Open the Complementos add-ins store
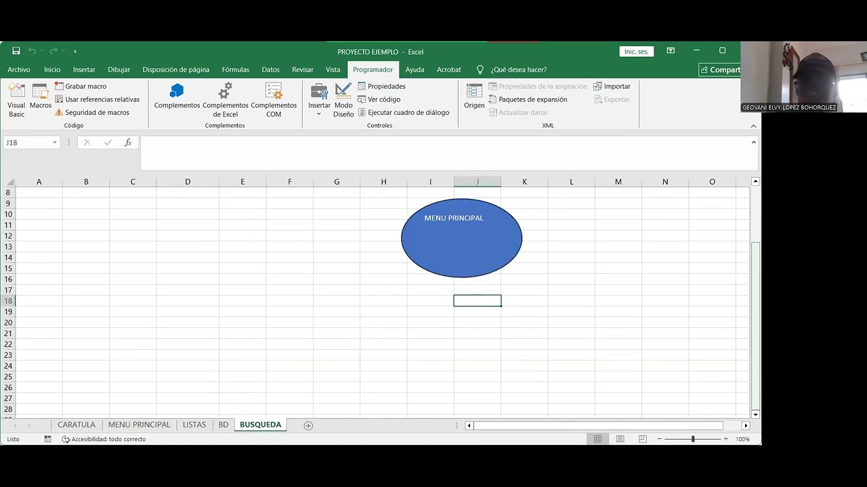The height and width of the screenshot is (487, 867). pyautogui.click(x=177, y=97)
